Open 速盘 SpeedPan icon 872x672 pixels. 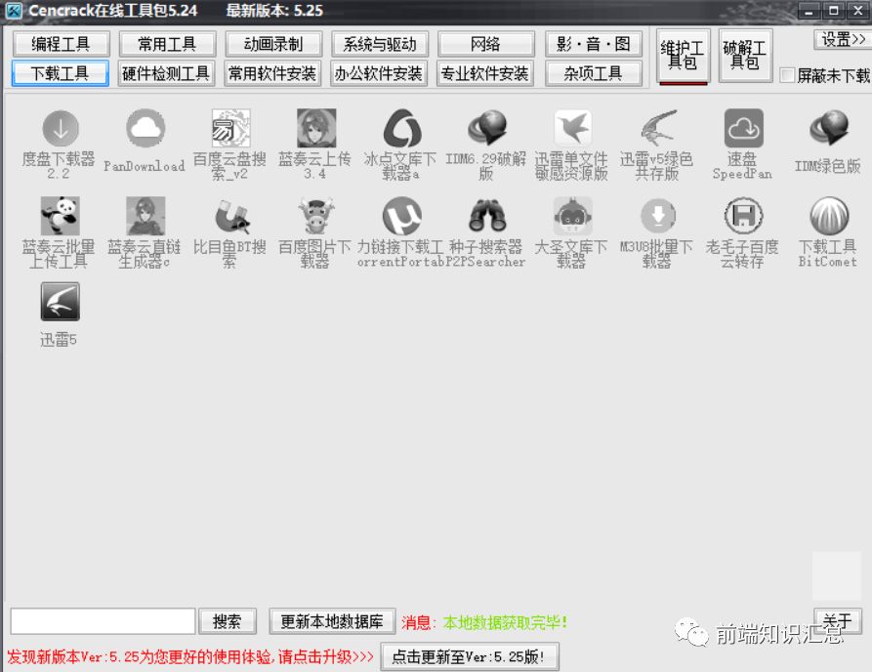743,129
